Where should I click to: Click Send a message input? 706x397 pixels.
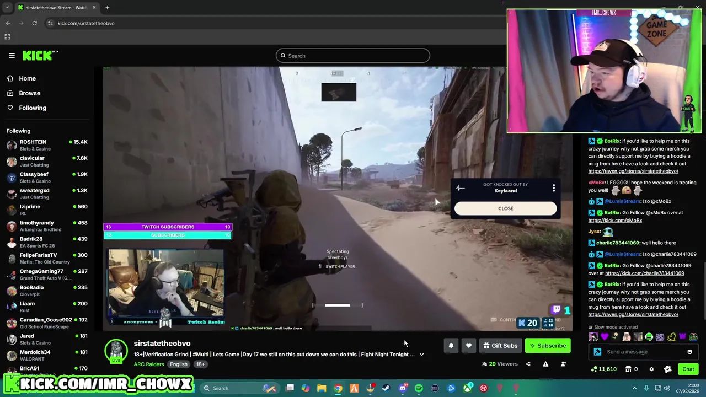[643, 352]
